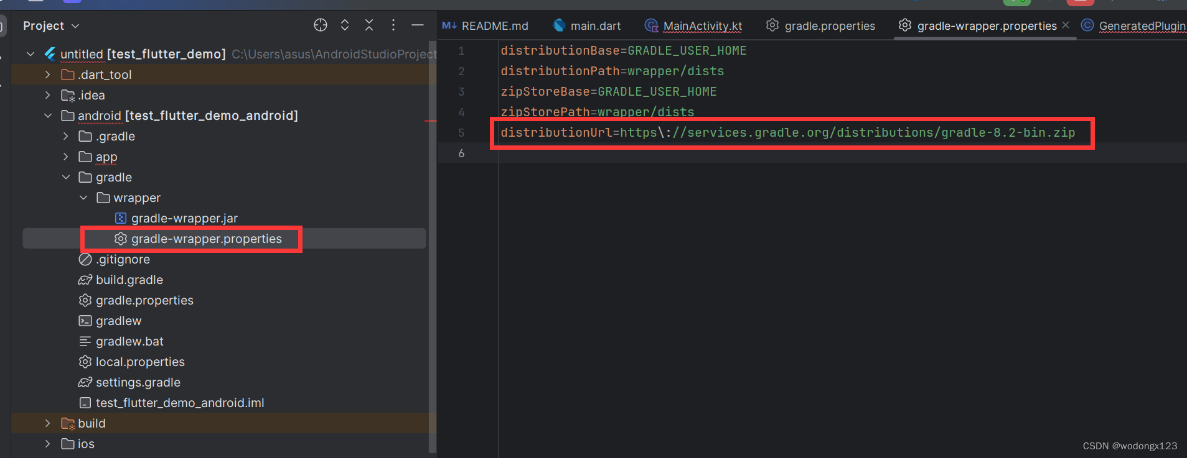The height and width of the screenshot is (458, 1187).
Task: Hide the Project tool window with the minus icon
Action: [418, 25]
